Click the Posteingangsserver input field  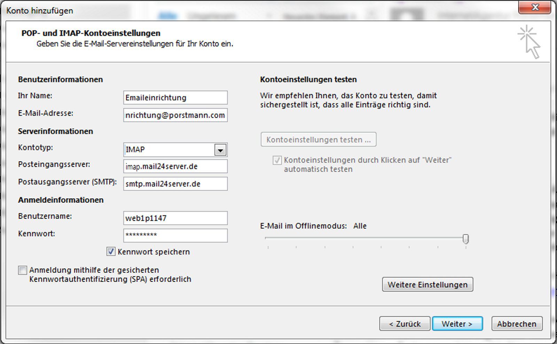[175, 167]
